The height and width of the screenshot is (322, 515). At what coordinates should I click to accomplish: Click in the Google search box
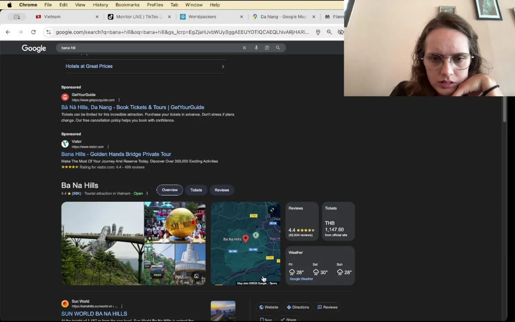[149, 48]
